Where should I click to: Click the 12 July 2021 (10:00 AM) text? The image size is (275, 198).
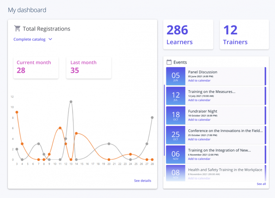pyautogui.click(x=201, y=96)
